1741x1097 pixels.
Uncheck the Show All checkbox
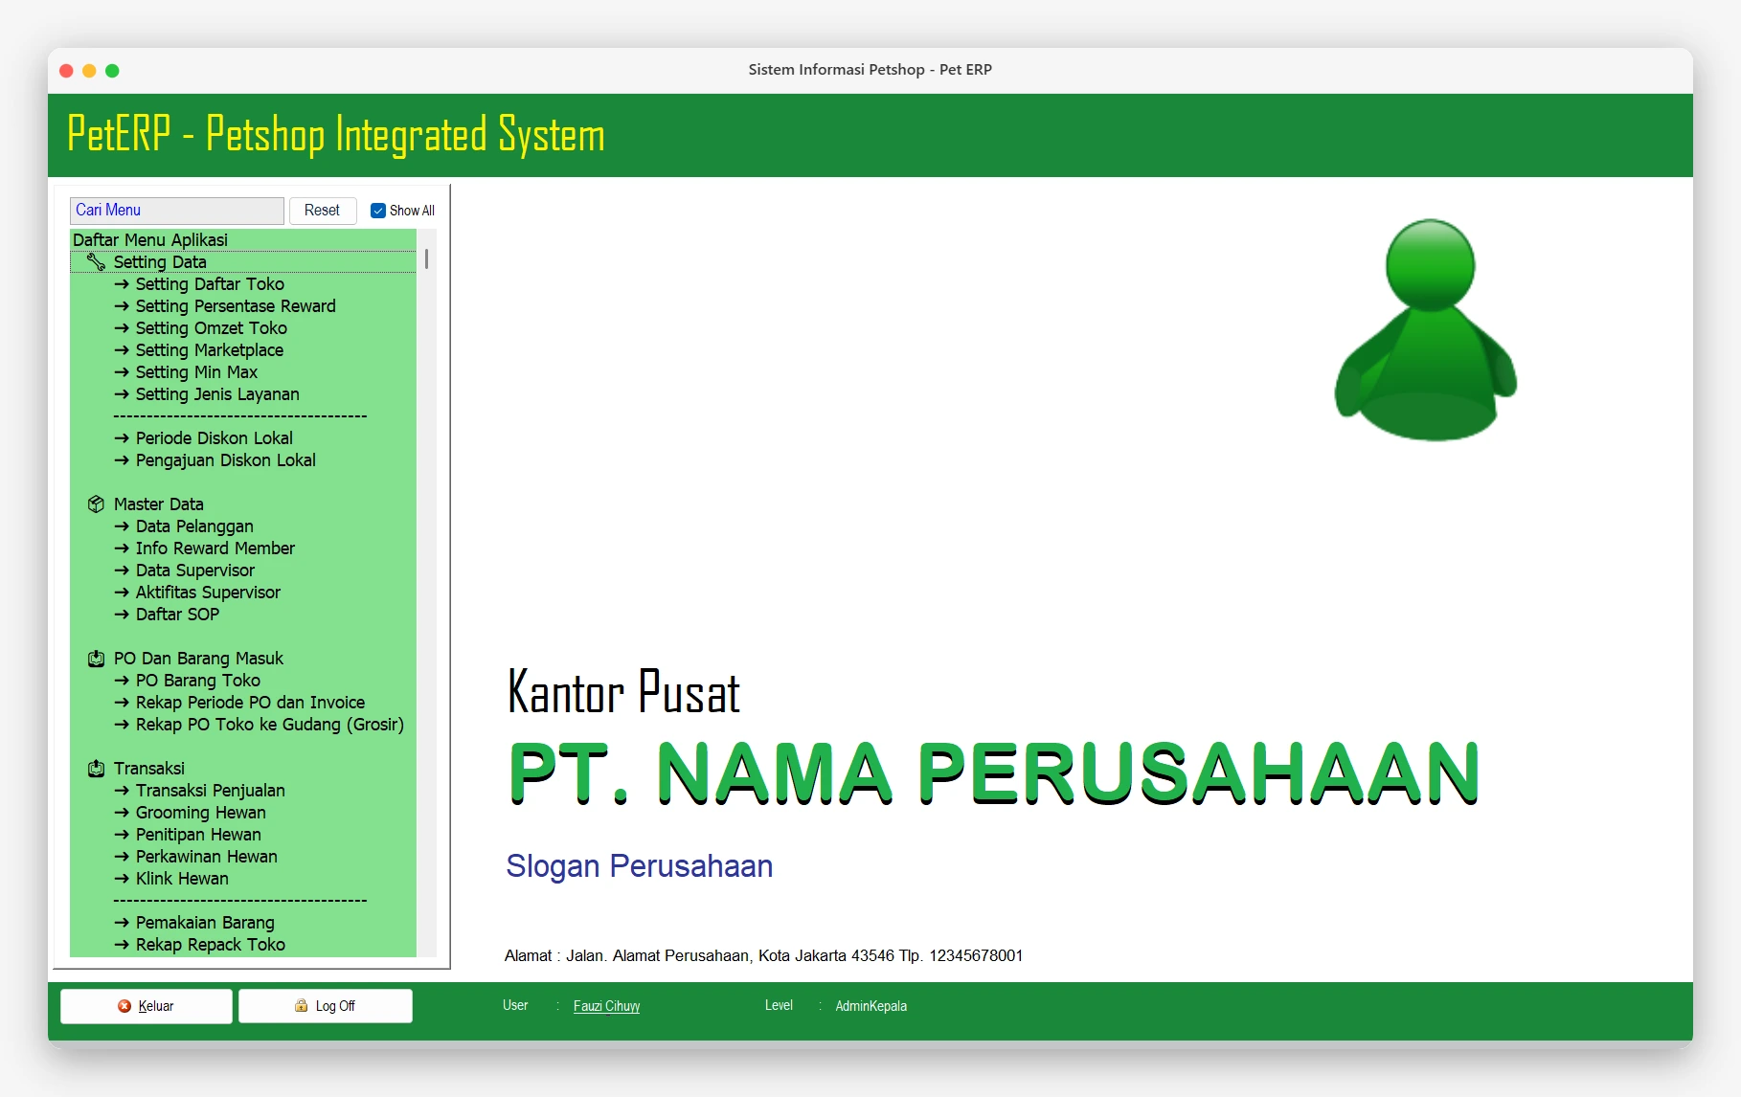pyautogui.click(x=378, y=210)
